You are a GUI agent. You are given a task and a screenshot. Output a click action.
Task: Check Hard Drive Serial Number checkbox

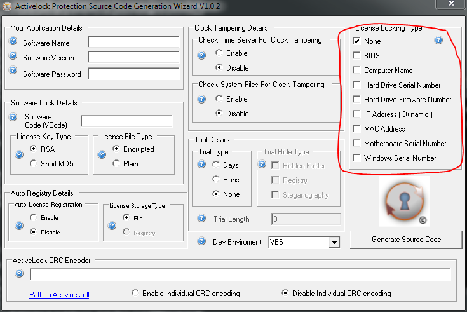tap(356, 85)
